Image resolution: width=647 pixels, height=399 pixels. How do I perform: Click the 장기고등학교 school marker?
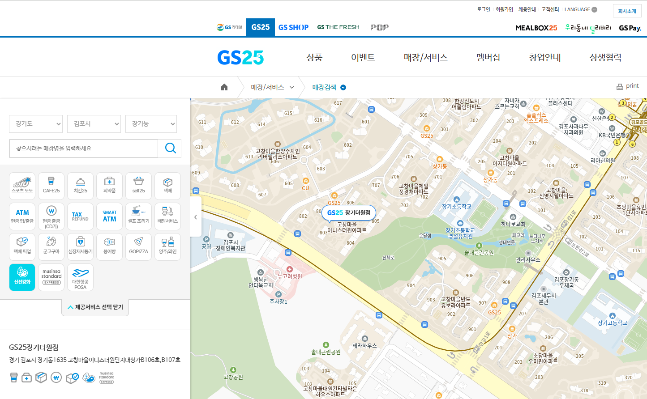coord(613,316)
